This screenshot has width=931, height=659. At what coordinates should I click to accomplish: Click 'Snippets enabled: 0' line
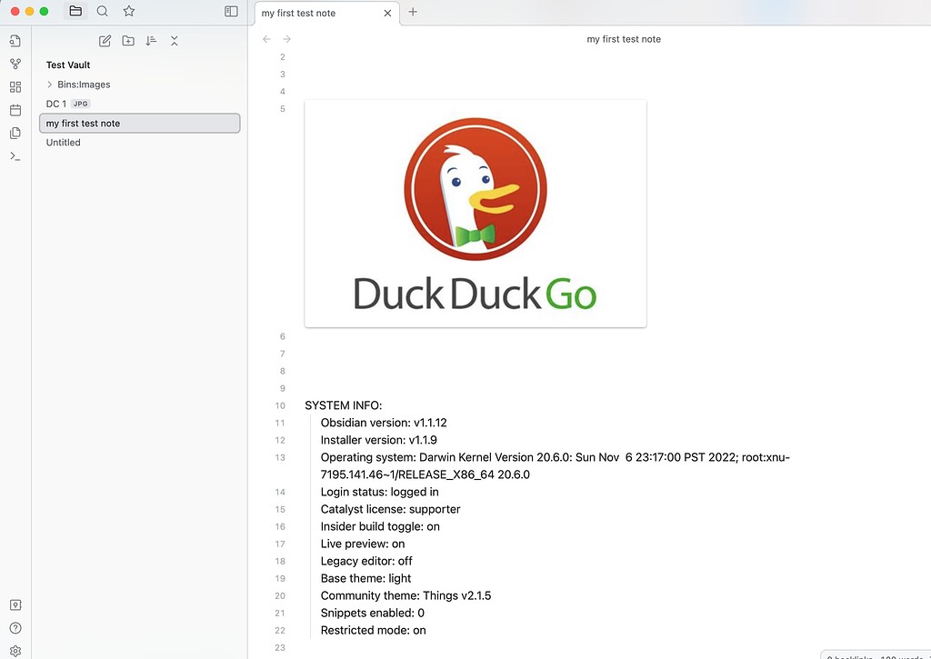[x=372, y=613]
